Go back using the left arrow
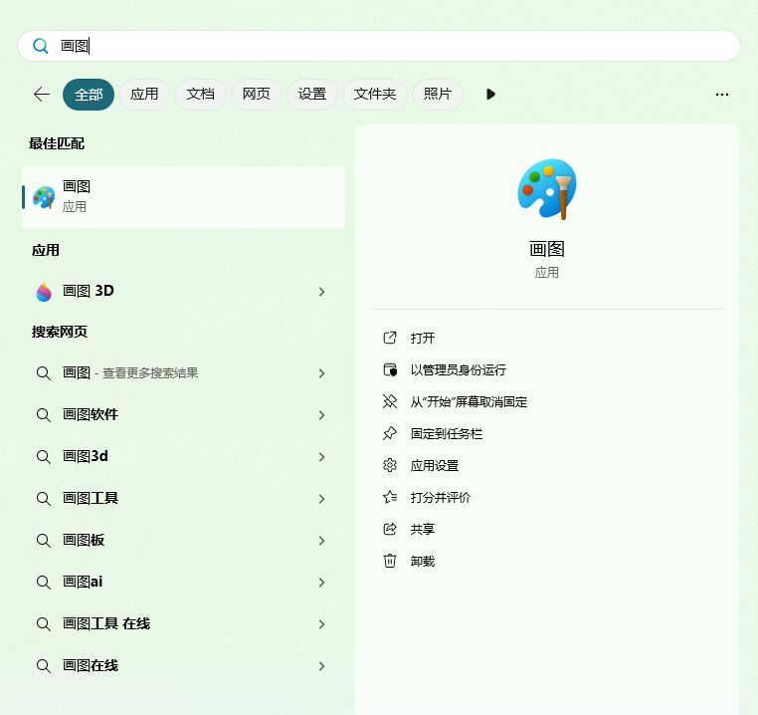Screen dimensions: 758x715 [42, 94]
